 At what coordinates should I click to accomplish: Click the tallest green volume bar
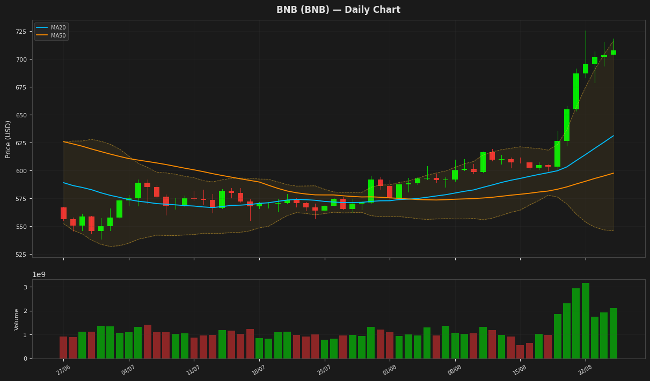coord(586,321)
